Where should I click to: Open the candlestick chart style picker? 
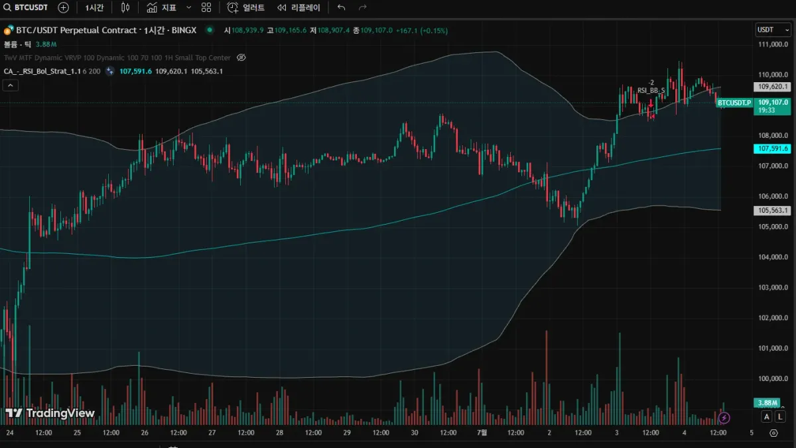pyautogui.click(x=125, y=8)
